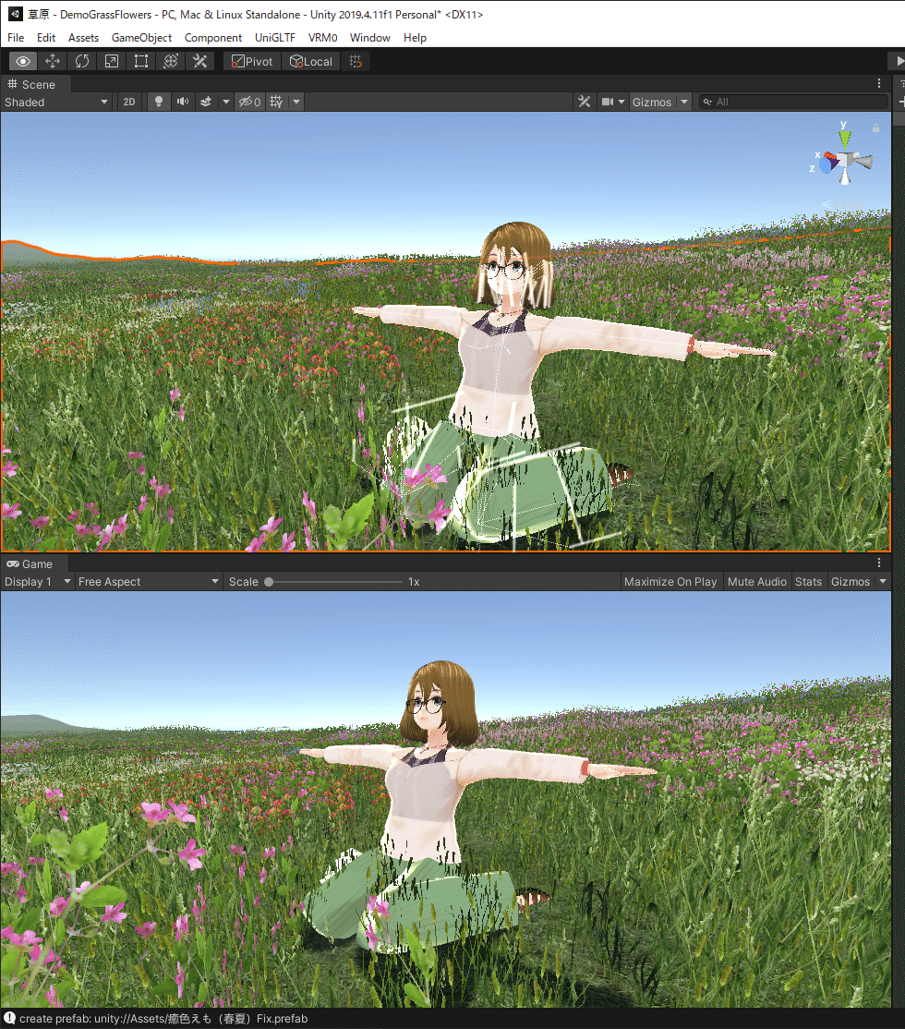Toggle Local/Global handle rotation
This screenshot has width=905, height=1029.
click(x=311, y=61)
